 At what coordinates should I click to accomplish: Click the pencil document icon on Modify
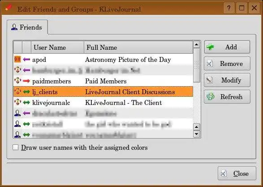210,80
